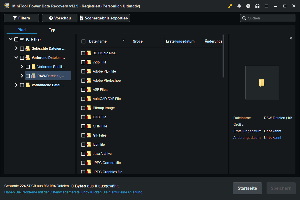Check the Gelöschte Dateien checkbox
Image resolution: width=300 pixels, height=200 pixels.
(22, 48)
